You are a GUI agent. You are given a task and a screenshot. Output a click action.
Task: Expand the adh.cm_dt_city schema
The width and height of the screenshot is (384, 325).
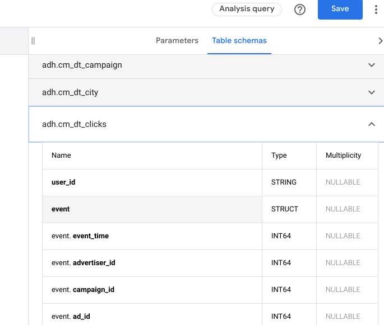pyautogui.click(x=372, y=92)
